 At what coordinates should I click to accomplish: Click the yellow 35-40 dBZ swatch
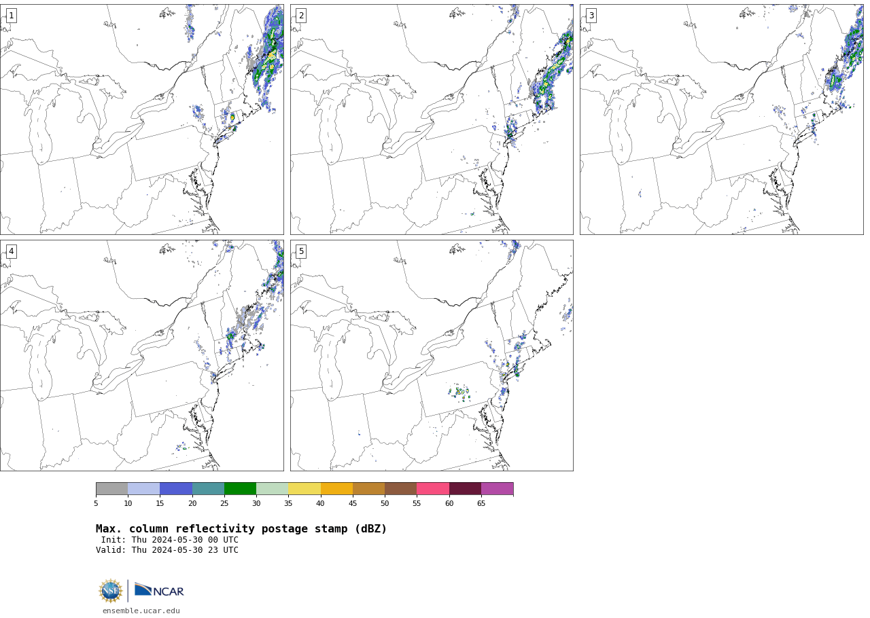[304, 489]
